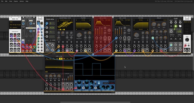This screenshot has height=103, width=194.
Task: Click the horizontal scrollbar at window bottom
Action: 95,102
